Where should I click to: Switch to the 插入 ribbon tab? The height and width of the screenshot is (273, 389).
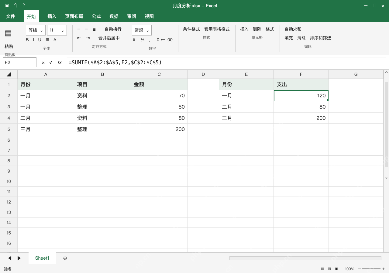pos(52,16)
